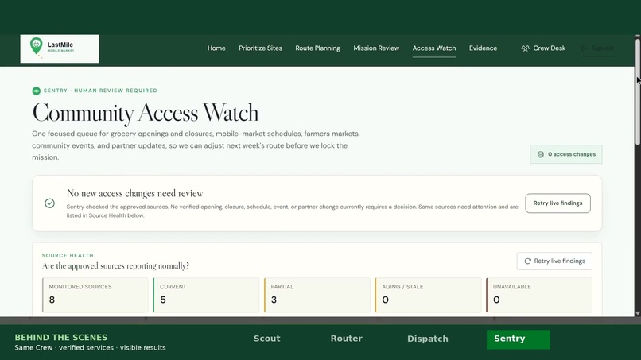Image resolution: width=641 pixels, height=360 pixels.
Task: Click the database icon in access changes badge
Action: [541, 154]
